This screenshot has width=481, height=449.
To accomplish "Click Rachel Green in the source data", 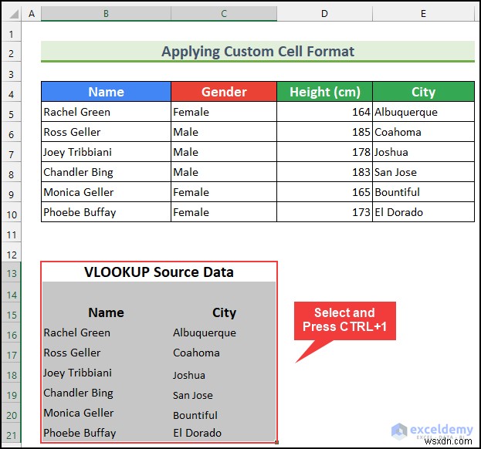I will click(x=106, y=333).
